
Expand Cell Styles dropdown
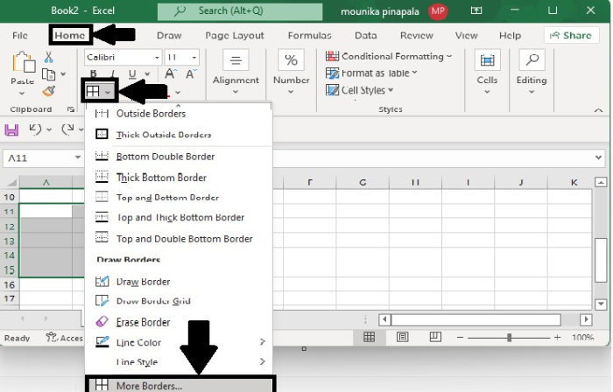point(391,90)
